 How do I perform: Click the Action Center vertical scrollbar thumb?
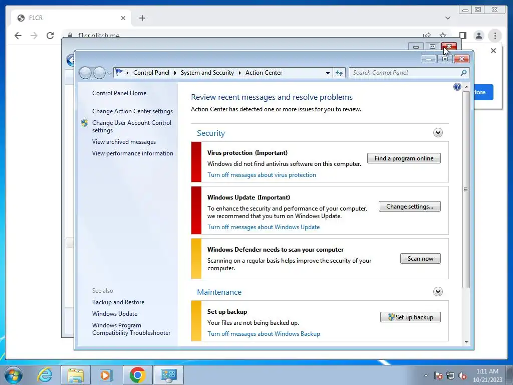point(466,189)
